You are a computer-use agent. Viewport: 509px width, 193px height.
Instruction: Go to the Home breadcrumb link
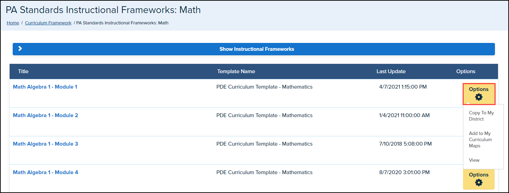pyautogui.click(x=13, y=23)
